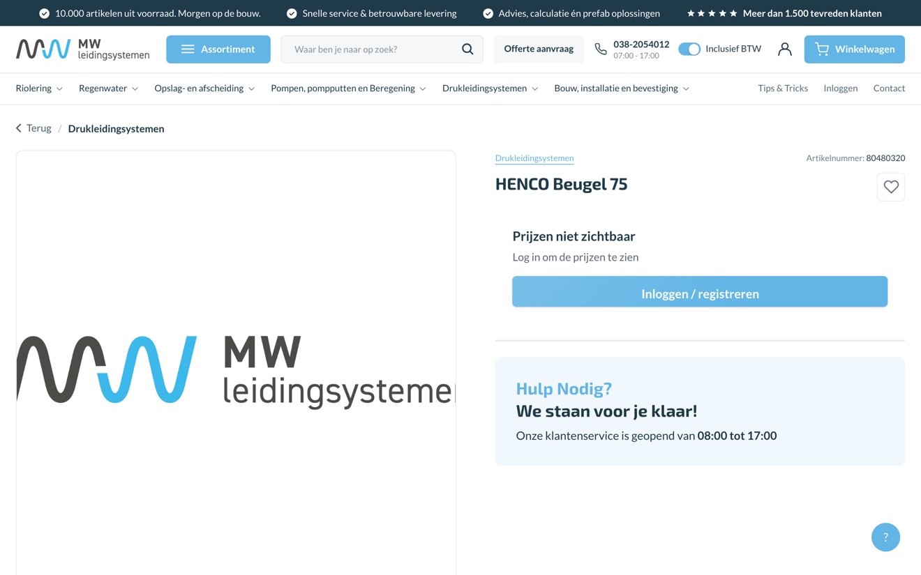Toggle the Inclusief BTW switch
The width and height of the screenshot is (921, 575).
(689, 49)
